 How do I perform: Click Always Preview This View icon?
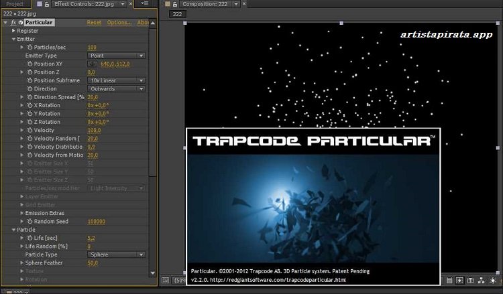pyautogui.click(x=165, y=280)
